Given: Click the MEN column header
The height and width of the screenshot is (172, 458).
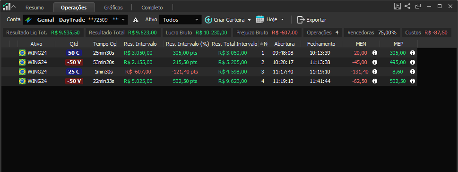Looking at the screenshot, I should (361, 44).
